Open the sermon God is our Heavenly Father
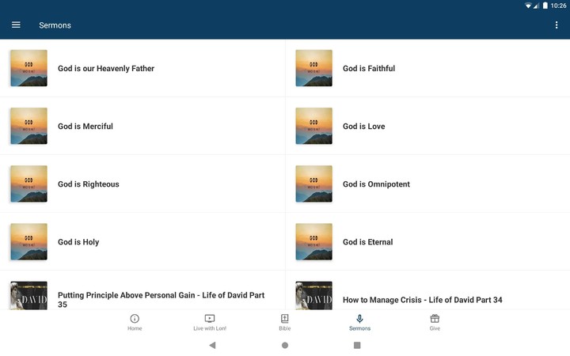 (106, 69)
